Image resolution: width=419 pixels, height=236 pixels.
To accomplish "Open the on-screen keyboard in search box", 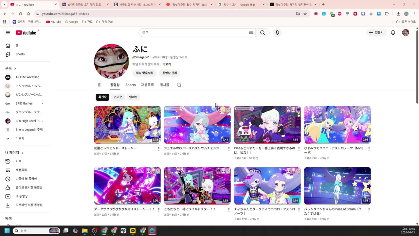I will click(251, 32).
